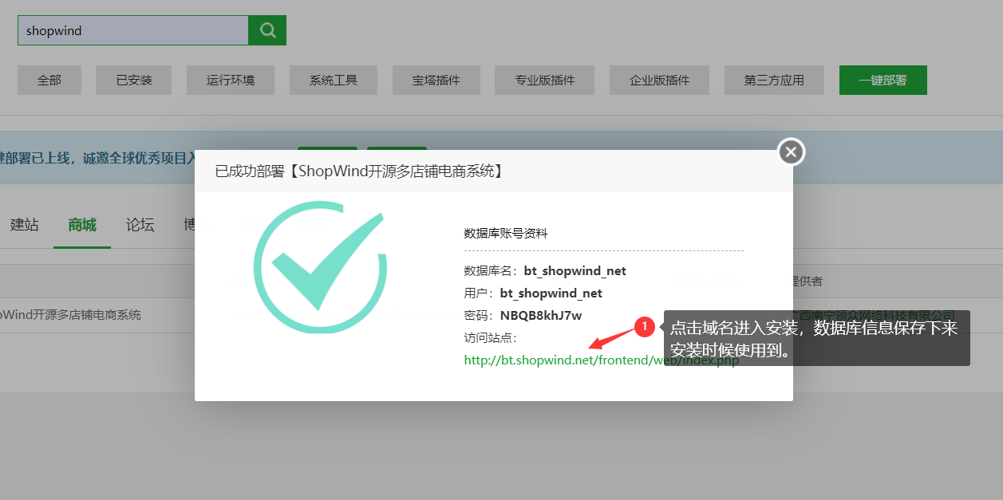1003x500 pixels.
Task: Select the 已安装 category filter
Action: click(133, 80)
